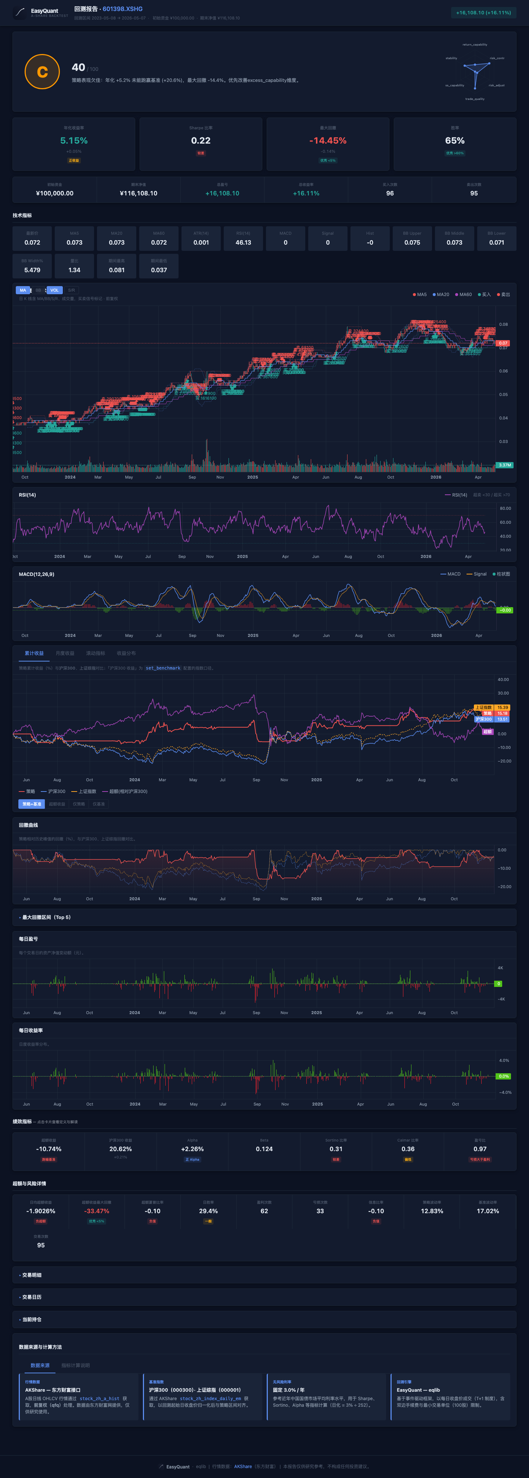Click the AKShare link in the footer
Image resolution: width=529 pixels, height=1478 pixels.
click(243, 1467)
